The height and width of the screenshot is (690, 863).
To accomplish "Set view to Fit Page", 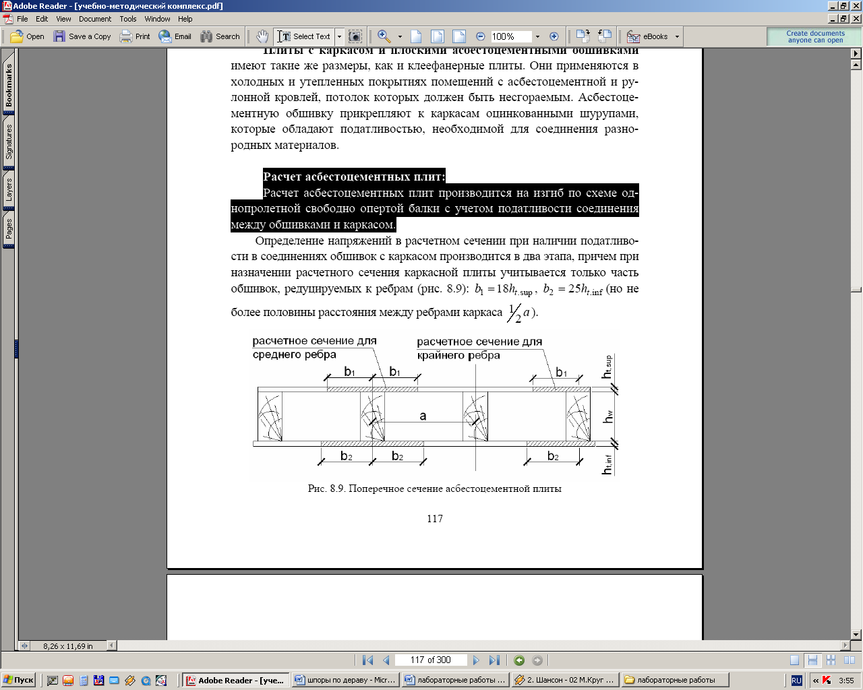I will 438,36.
